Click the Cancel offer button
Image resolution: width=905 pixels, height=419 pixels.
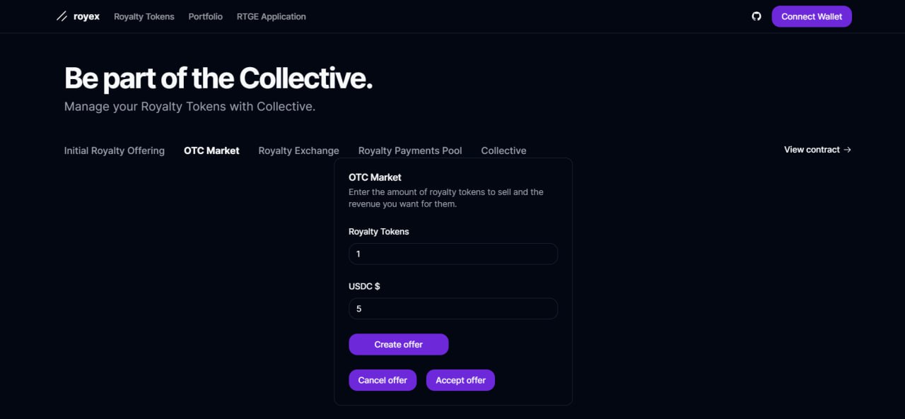point(383,380)
